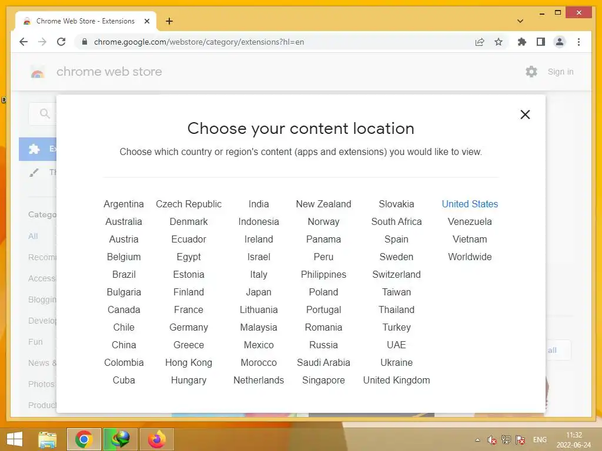The image size is (602, 451).
Task: Choose India
Action: tap(259, 204)
